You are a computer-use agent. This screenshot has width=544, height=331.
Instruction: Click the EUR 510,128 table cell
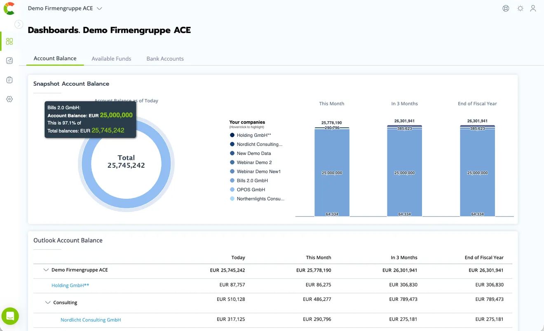tap(231, 299)
